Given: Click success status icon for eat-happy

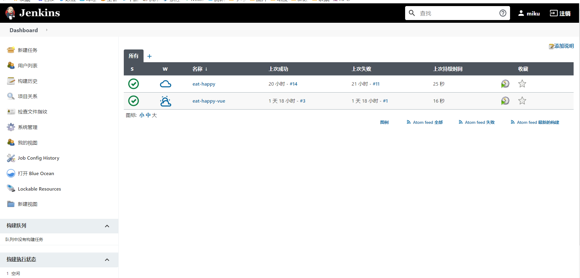Looking at the screenshot, I should coord(134,84).
